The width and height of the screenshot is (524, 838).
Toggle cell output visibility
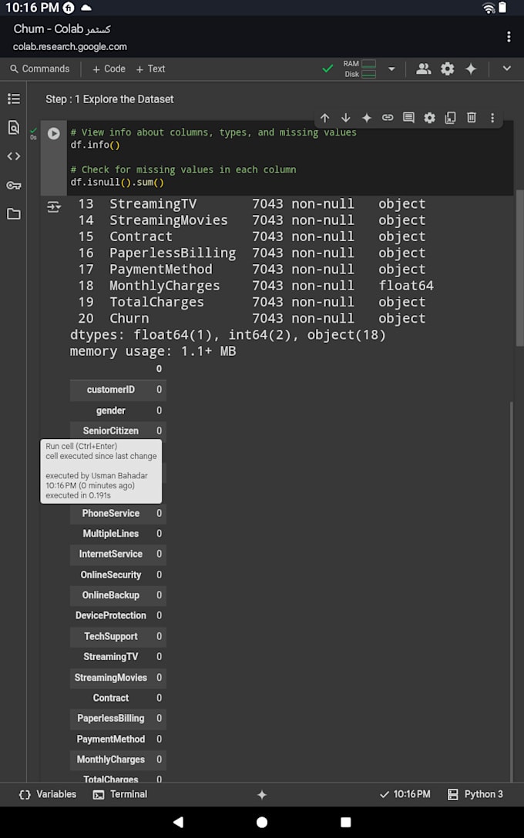click(53, 206)
